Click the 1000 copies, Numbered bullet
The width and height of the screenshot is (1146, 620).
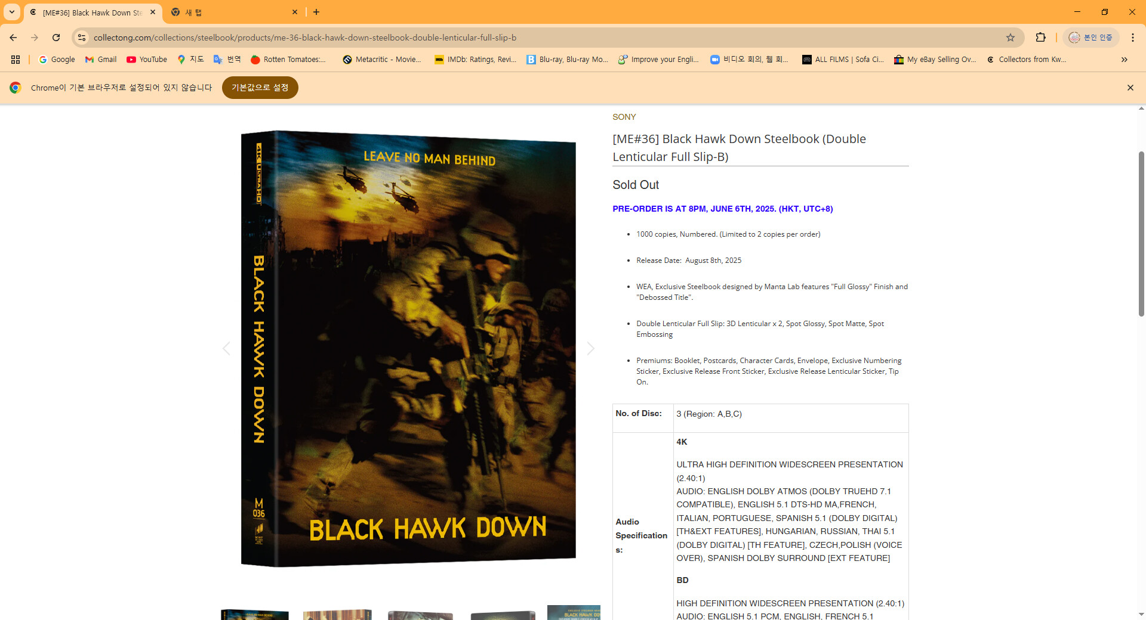(728, 234)
